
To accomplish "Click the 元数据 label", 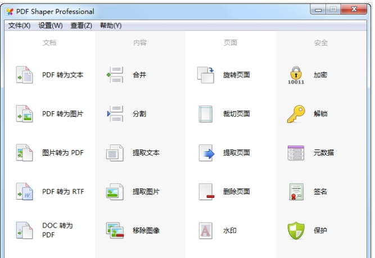I will (x=324, y=152).
